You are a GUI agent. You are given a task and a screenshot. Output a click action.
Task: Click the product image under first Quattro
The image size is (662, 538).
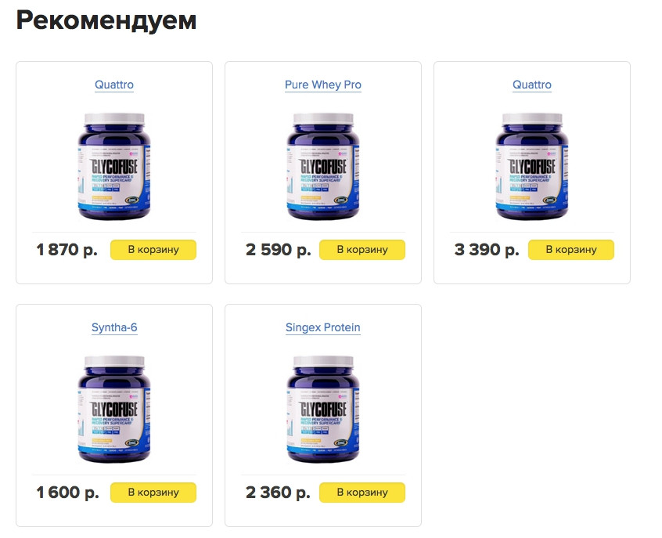point(114,166)
